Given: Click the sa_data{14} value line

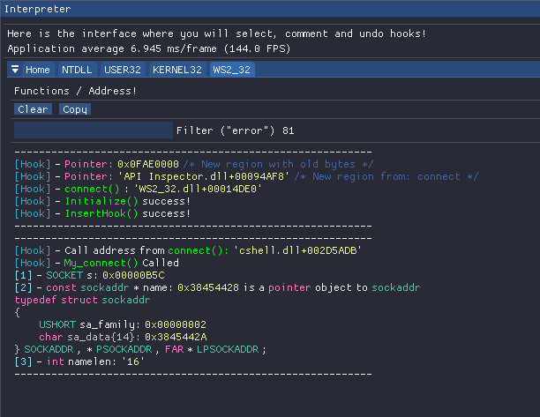Looking at the screenshot, I should [x=123, y=337].
